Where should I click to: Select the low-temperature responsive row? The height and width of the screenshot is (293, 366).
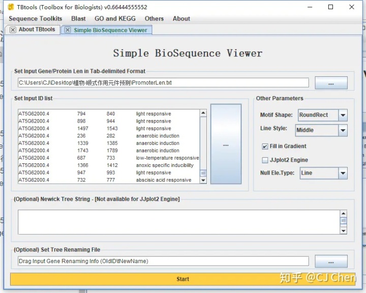(109, 158)
